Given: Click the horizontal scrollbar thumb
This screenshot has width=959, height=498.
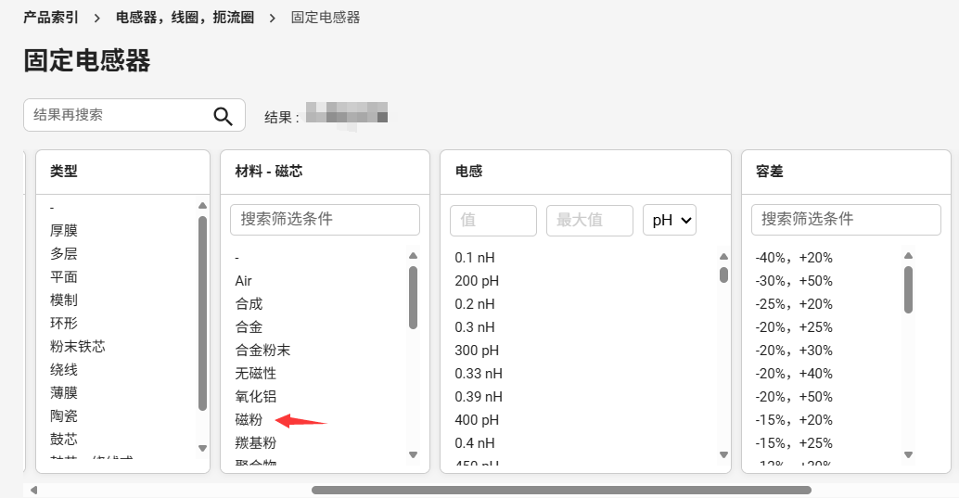Looking at the screenshot, I should (x=561, y=490).
